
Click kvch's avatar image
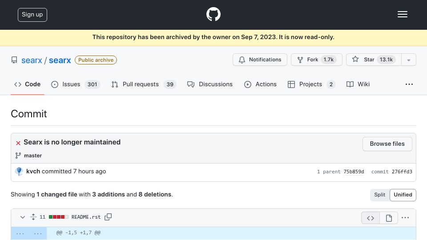pyautogui.click(x=19, y=172)
